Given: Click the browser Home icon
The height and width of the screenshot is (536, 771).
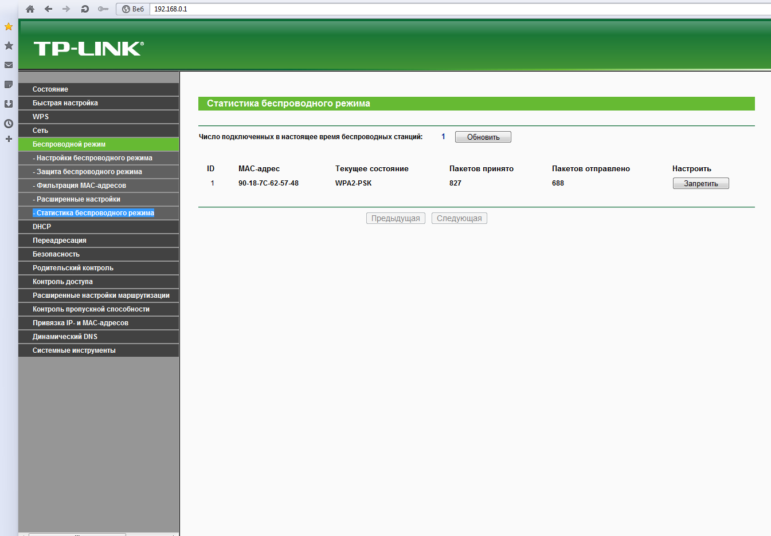Looking at the screenshot, I should pyautogui.click(x=30, y=9).
